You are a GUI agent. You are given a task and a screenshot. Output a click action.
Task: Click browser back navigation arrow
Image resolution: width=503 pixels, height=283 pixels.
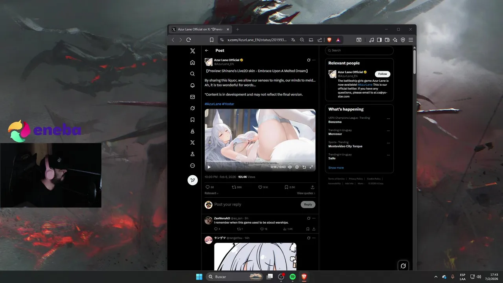pos(173,40)
